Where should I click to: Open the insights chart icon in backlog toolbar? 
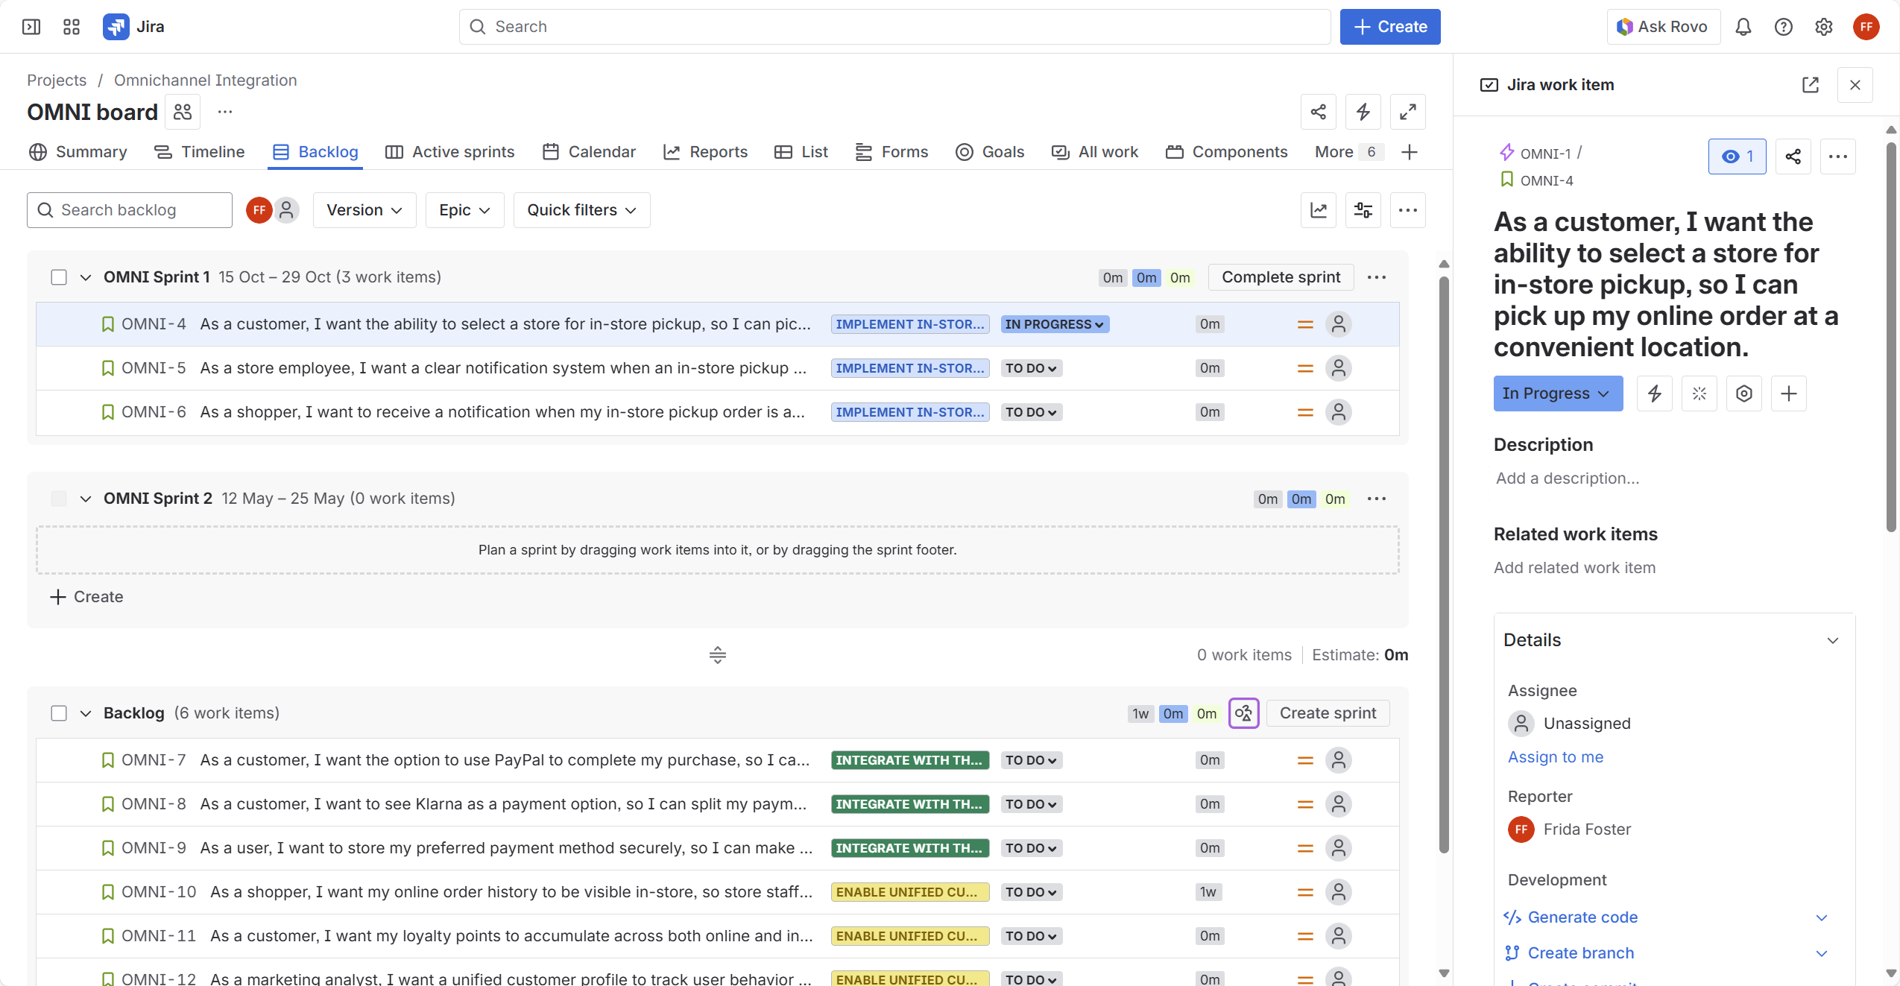click(1318, 210)
